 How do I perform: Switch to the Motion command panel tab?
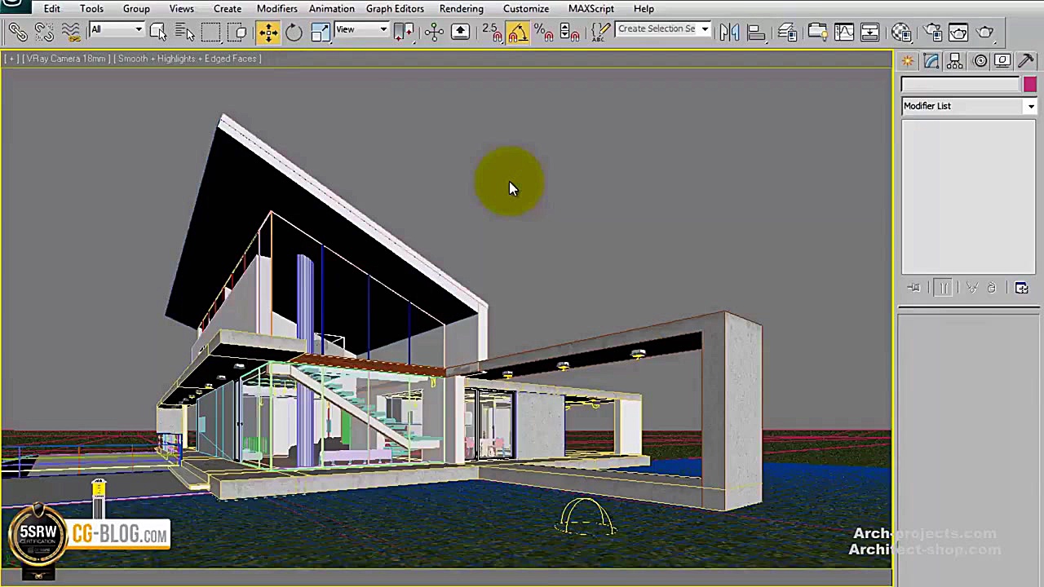[980, 62]
